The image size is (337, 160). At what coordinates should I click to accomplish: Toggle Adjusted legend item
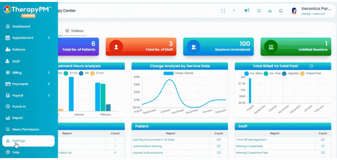pos(290,73)
